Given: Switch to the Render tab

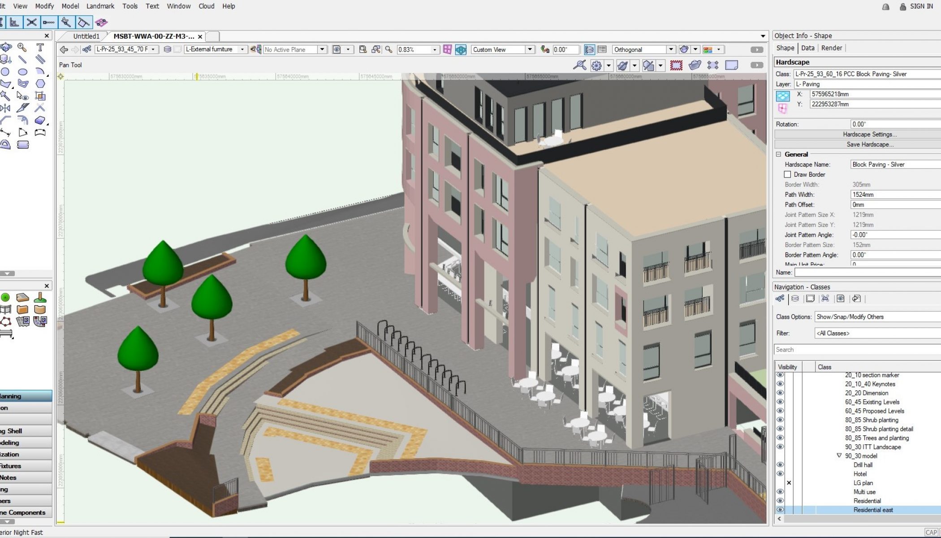Looking at the screenshot, I should [x=832, y=48].
